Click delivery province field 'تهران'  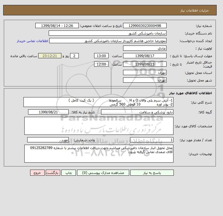click(145, 72)
